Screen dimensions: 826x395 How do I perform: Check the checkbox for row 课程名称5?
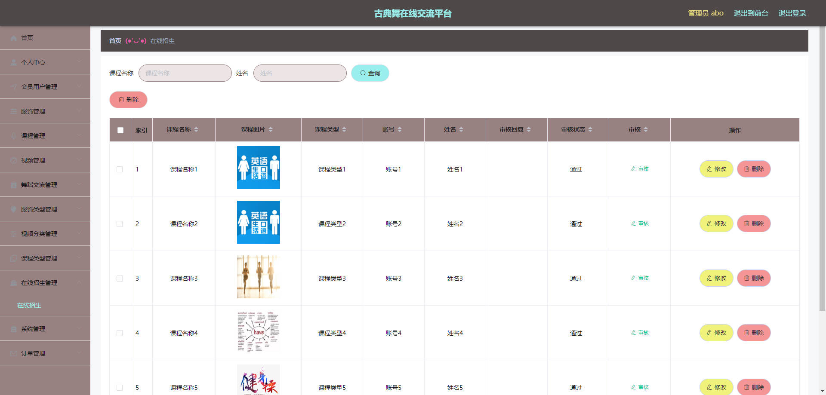point(120,388)
